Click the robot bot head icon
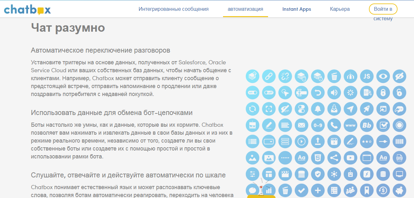The height and width of the screenshot is (198, 414). [x=351, y=174]
